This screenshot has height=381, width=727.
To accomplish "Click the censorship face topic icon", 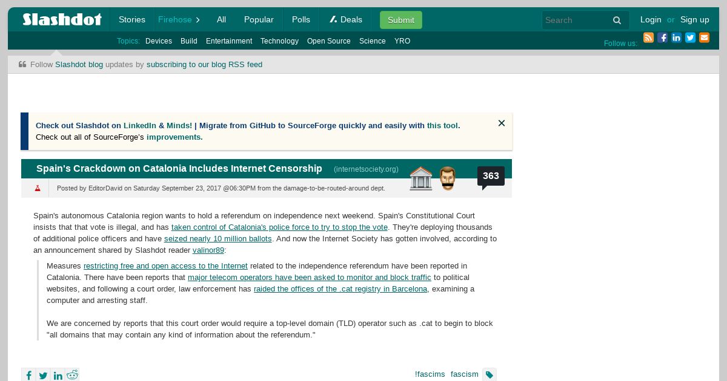I will coord(448,178).
